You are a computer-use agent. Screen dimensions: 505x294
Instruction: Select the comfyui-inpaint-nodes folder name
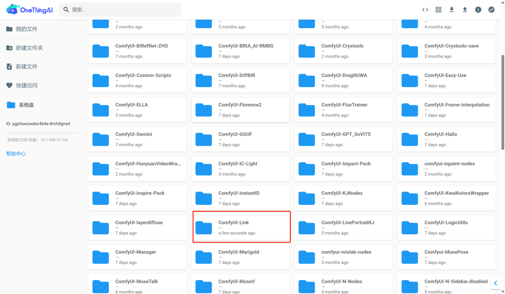click(450, 164)
